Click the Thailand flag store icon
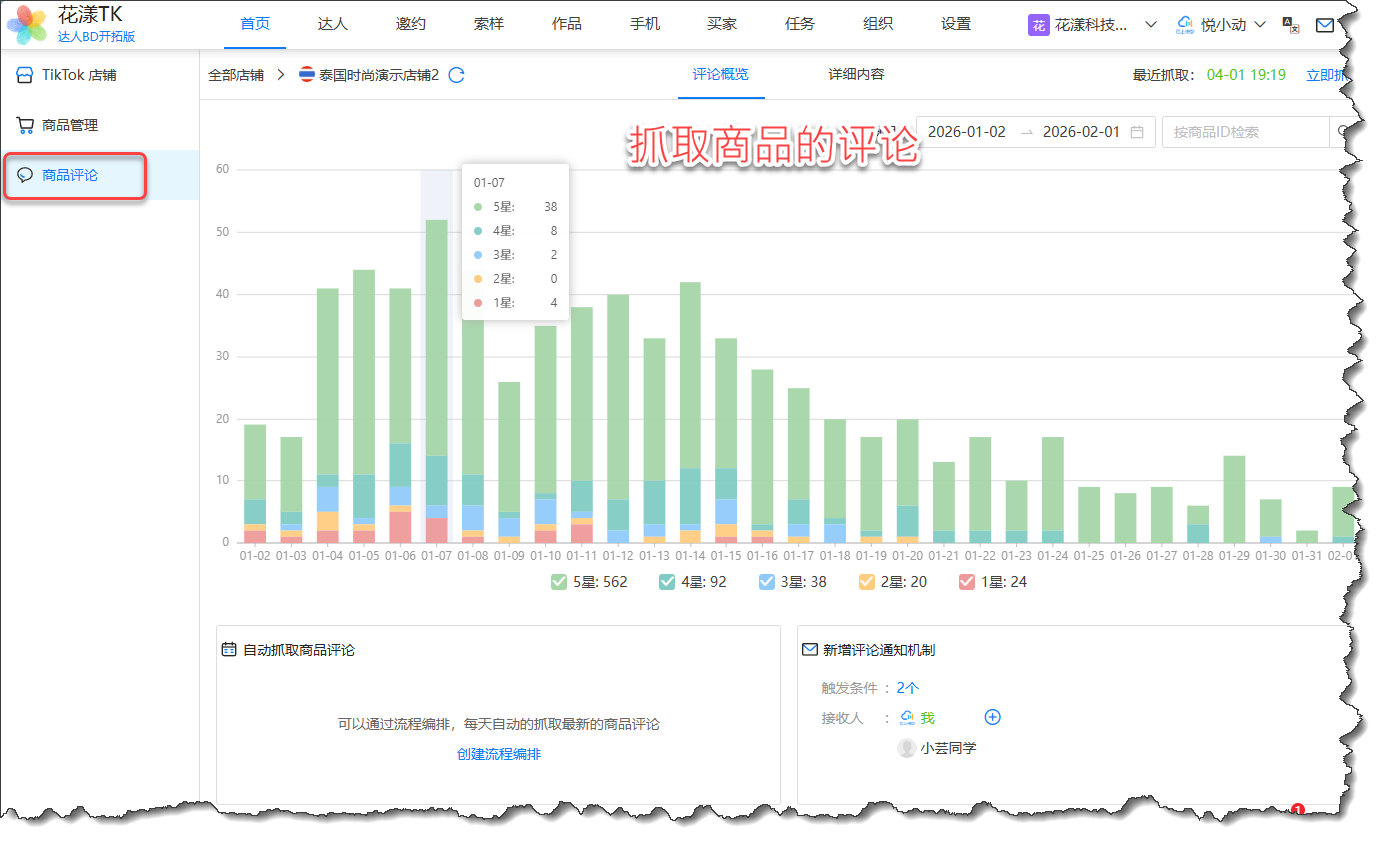This screenshot has height=845, width=1385. click(x=307, y=75)
